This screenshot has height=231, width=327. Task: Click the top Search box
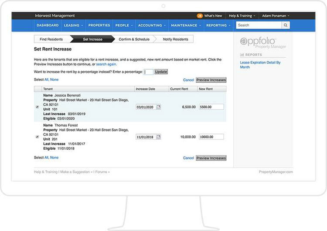pos(259,25)
